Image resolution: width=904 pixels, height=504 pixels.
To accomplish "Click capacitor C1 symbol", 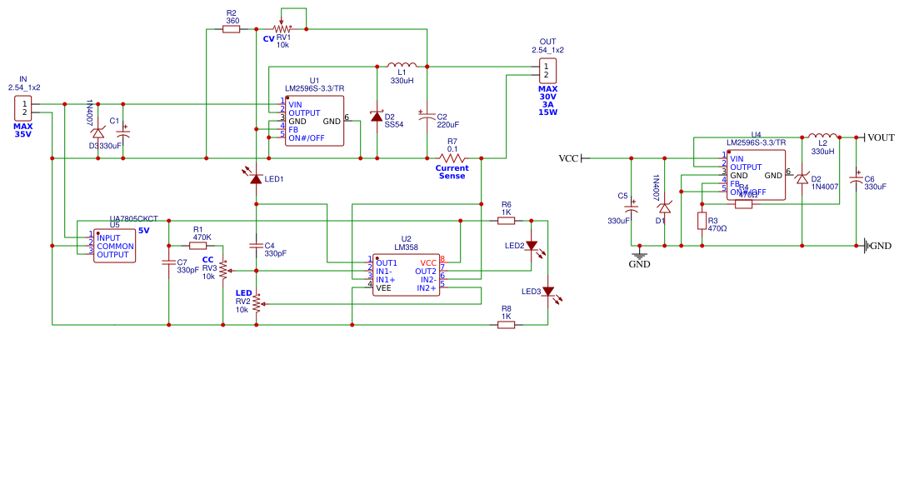I will coord(122,132).
